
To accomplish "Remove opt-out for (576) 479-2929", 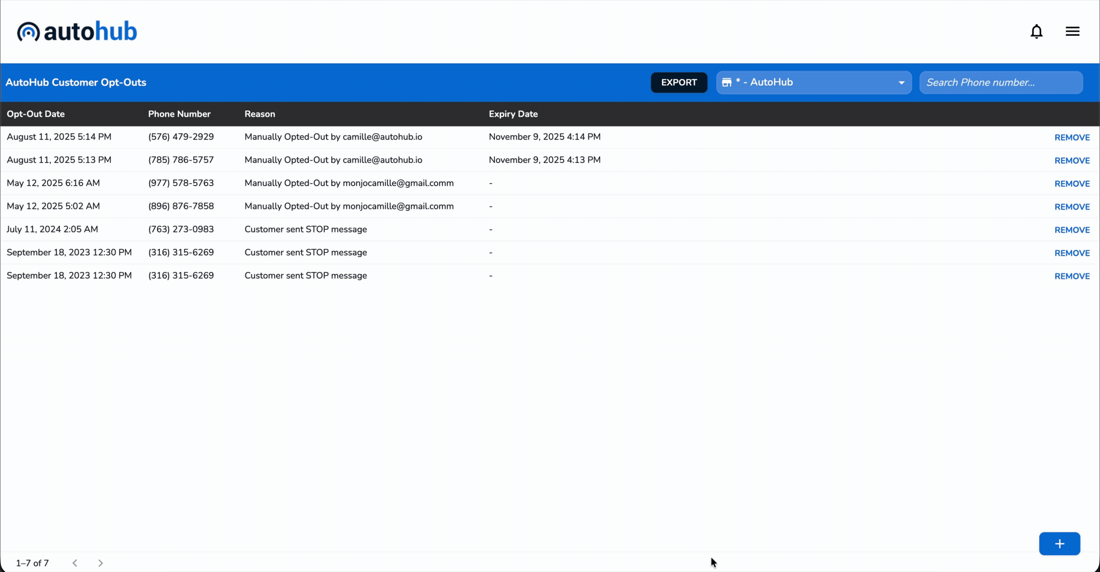I will pyautogui.click(x=1072, y=137).
